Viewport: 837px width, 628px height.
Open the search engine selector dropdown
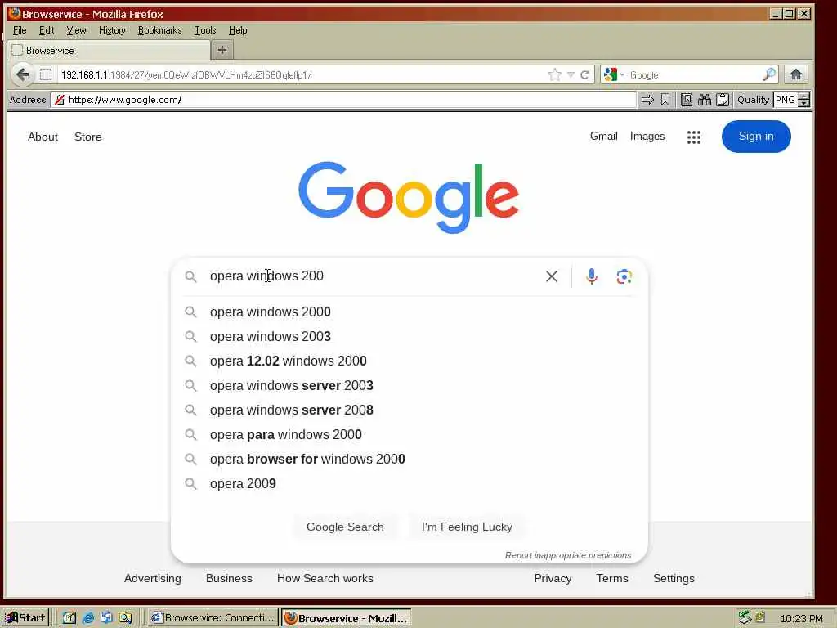coord(614,74)
